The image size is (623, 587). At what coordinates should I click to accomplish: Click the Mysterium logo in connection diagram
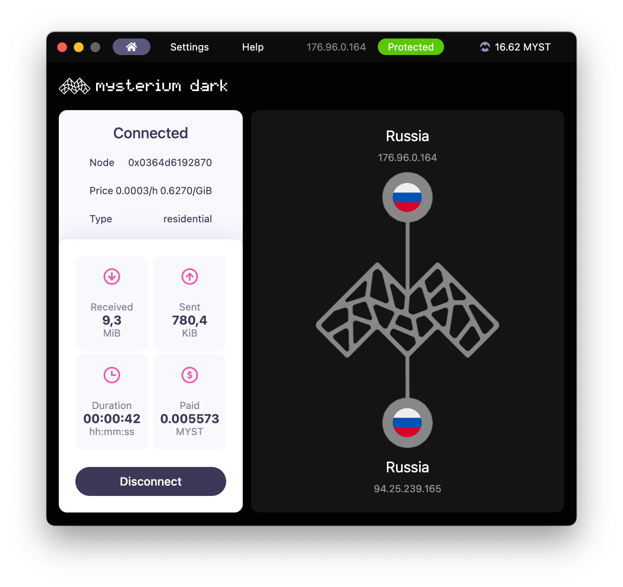[407, 310]
